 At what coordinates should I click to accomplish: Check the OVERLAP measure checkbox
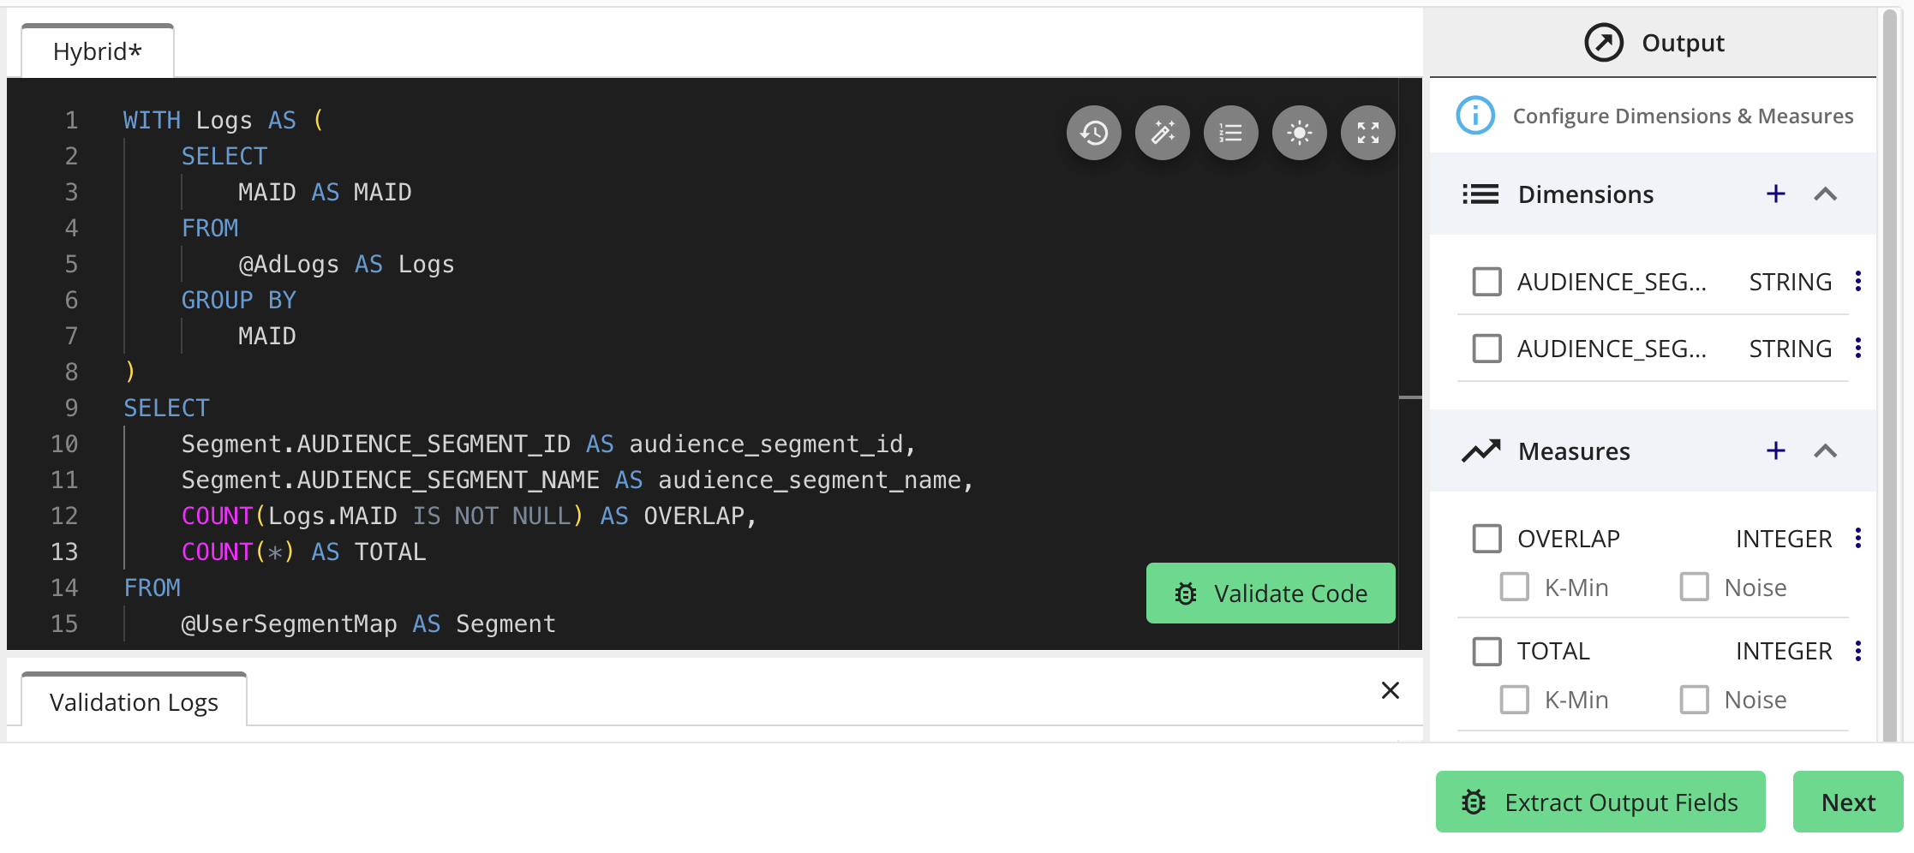click(1486, 539)
